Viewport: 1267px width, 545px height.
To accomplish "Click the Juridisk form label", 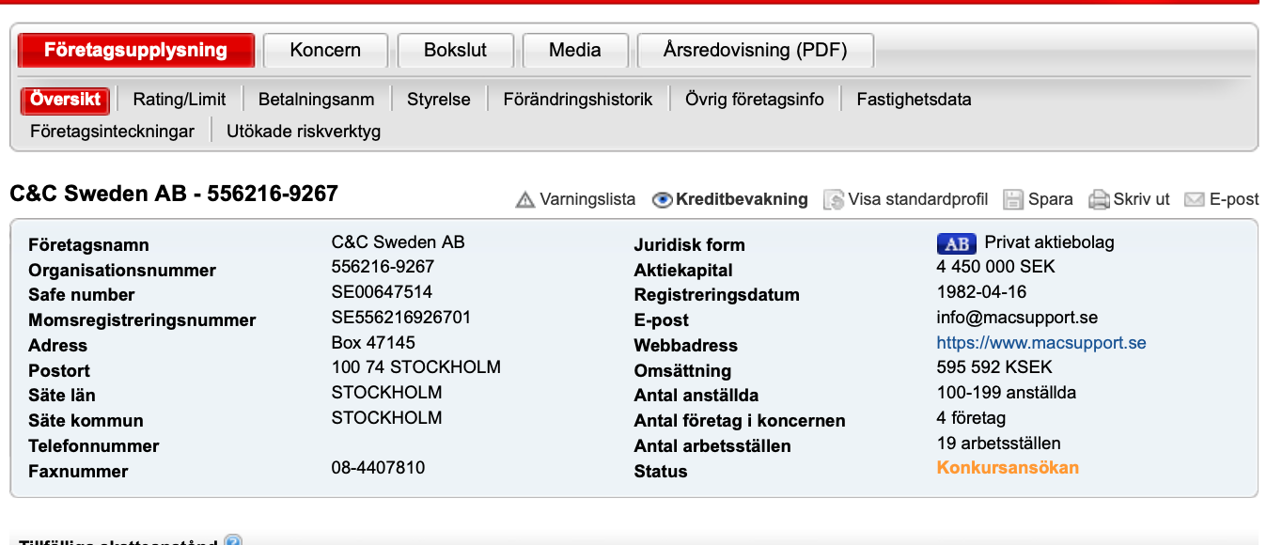I will point(690,245).
